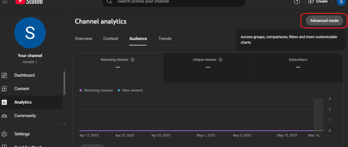The width and height of the screenshot is (348, 147).
Task: Open the Content analytics tab
Action: pos(111,39)
